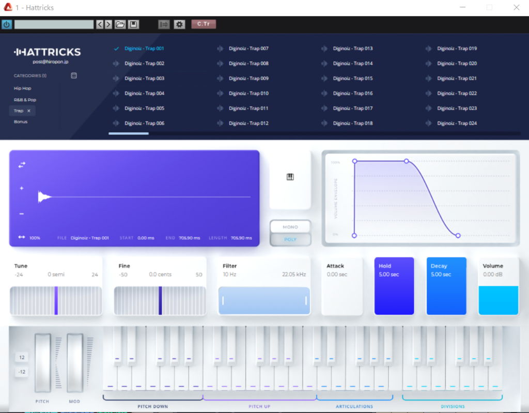
Task: Select the R&B & Pop category
Action: pos(25,100)
